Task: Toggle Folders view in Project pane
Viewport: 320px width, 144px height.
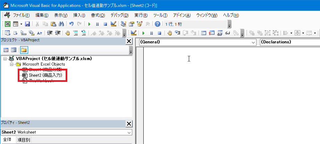Action: [x=24, y=50]
